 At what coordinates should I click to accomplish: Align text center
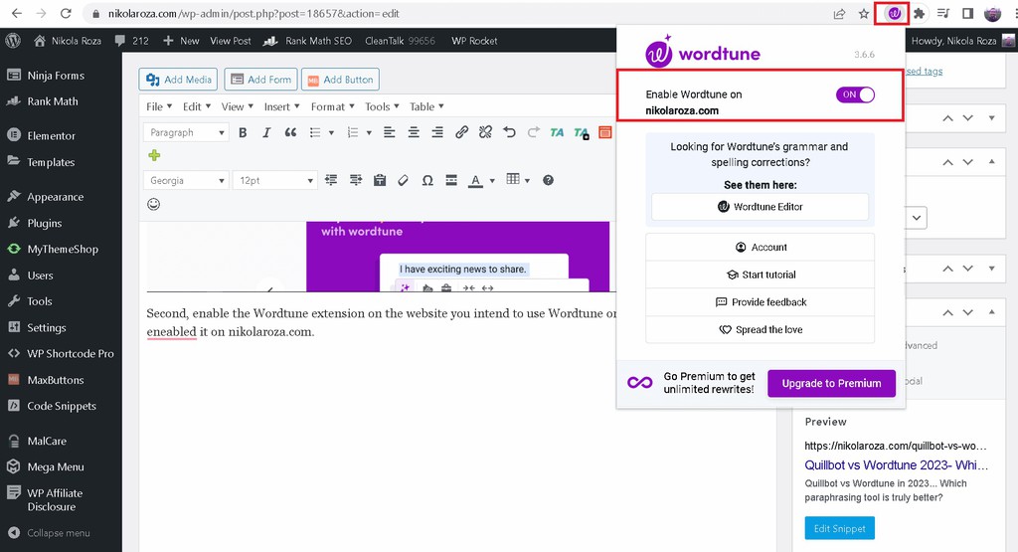pyautogui.click(x=413, y=132)
